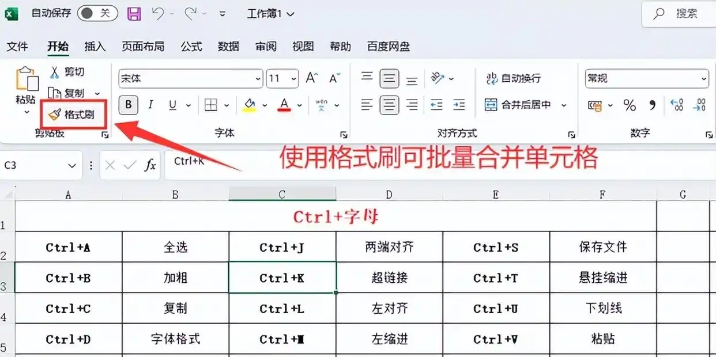Click the Underline U button
716x357 pixels.
(172, 105)
